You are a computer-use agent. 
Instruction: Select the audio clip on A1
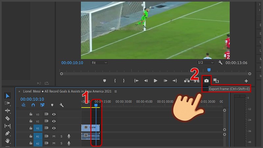click(x=91, y=136)
